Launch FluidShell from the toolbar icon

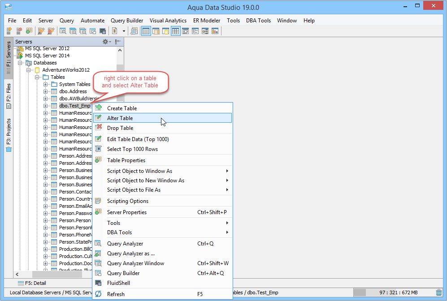(103, 31)
